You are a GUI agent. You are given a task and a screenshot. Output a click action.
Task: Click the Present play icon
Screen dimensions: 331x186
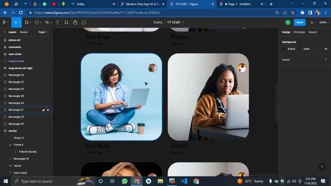pos(312,22)
